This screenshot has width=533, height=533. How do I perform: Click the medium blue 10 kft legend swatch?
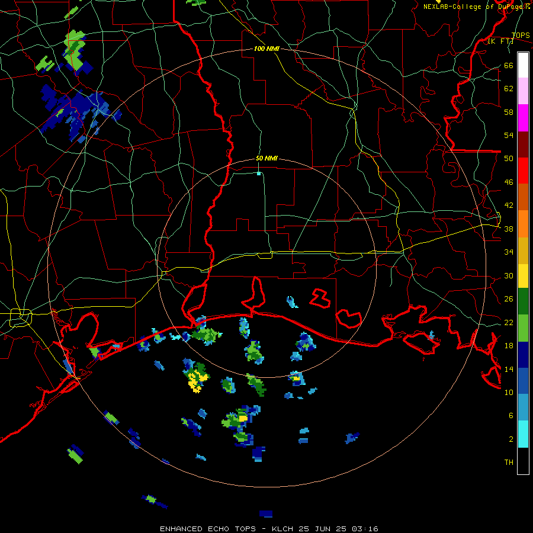pos(523,381)
